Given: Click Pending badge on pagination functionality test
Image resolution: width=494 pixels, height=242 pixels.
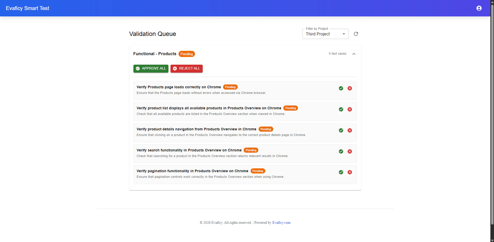Looking at the screenshot, I should [x=258, y=171].
